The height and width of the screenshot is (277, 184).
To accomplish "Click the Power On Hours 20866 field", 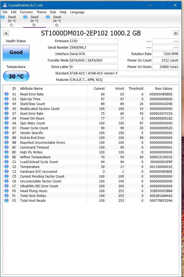I will 166,67.
